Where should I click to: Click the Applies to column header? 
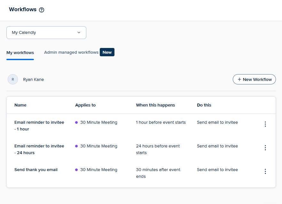85,105
